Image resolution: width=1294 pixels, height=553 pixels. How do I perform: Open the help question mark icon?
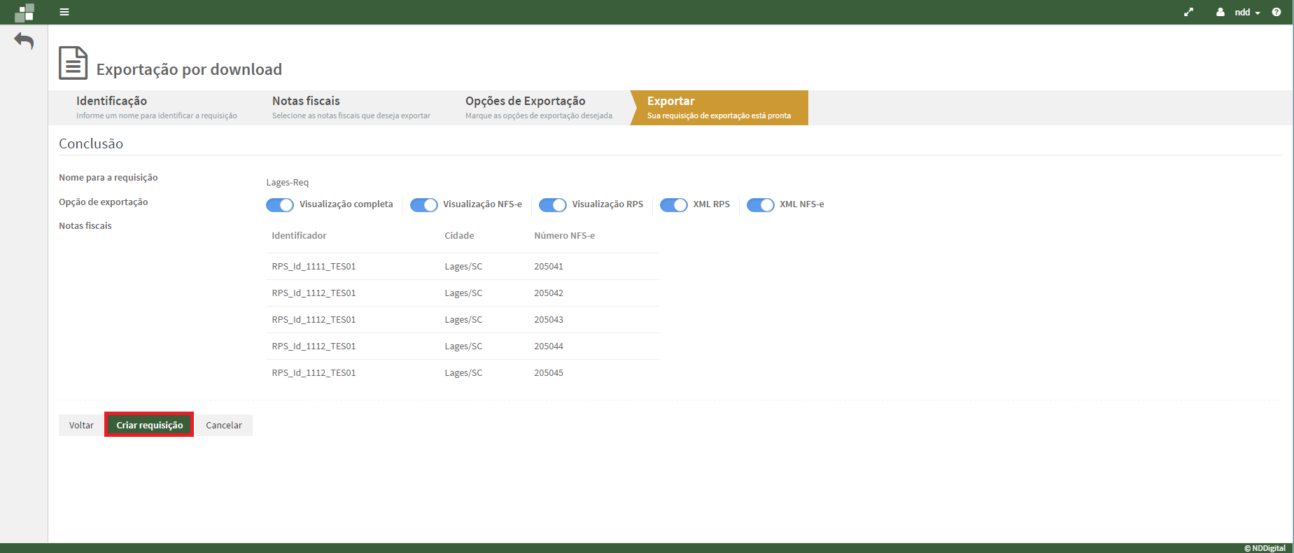coord(1277,12)
